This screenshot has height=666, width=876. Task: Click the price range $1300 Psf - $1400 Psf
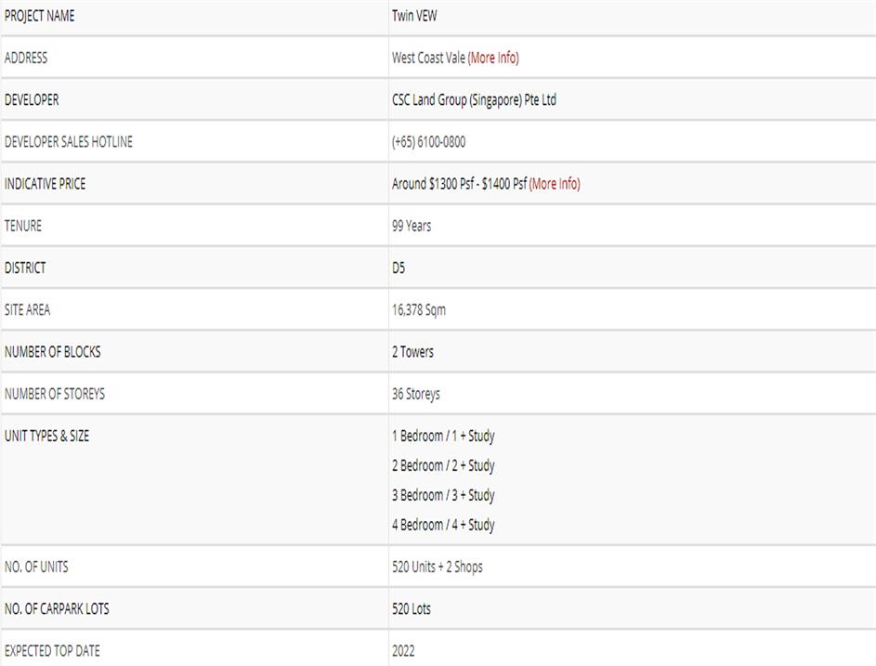coord(459,184)
